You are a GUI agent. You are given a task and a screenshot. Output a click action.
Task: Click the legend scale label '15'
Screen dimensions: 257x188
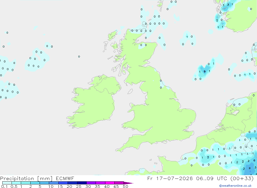click(60, 186)
